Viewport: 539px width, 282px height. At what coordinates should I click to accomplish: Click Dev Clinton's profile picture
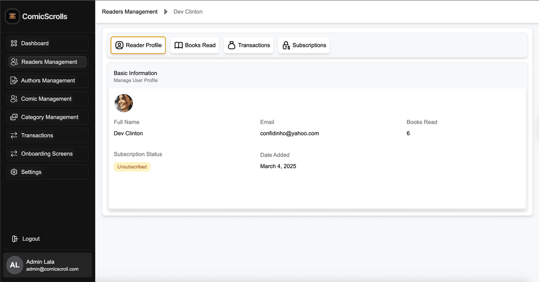[x=124, y=103]
